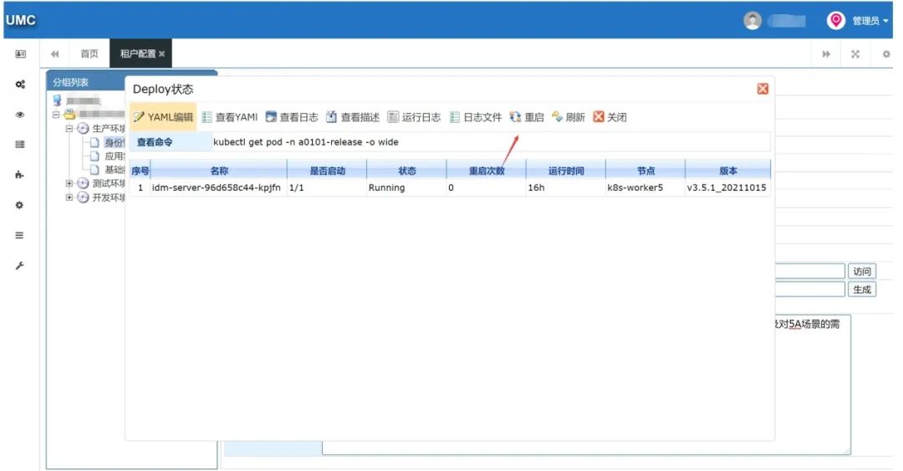Click 查看描述 toolbar button

pyautogui.click(x=353, y=117)
